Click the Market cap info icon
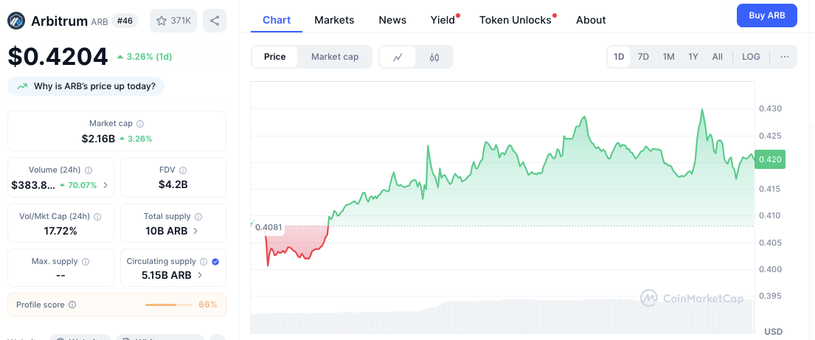 pos(140,124)
